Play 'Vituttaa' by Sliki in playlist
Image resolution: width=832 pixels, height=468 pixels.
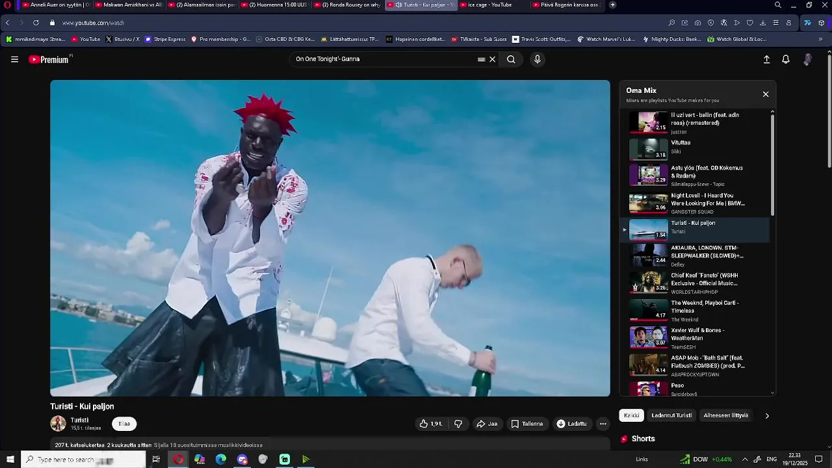(x=695, y=149)
